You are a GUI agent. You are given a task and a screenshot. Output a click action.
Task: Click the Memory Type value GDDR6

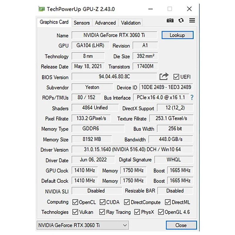point(98,128)
